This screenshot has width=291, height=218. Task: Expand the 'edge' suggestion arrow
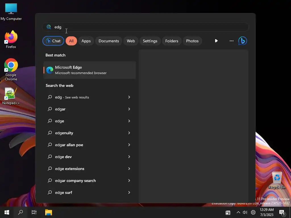129,121
